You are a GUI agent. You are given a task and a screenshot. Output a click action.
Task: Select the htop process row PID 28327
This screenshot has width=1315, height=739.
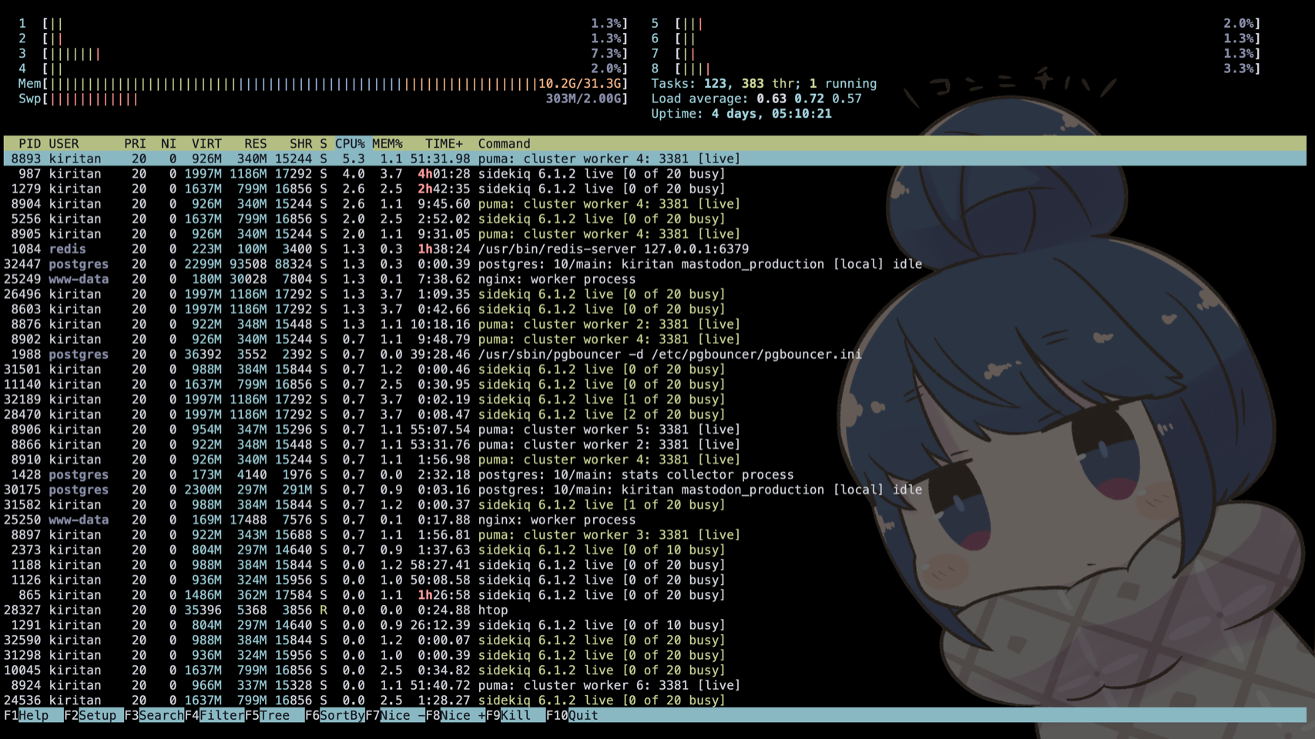click(x=655, y=610)
